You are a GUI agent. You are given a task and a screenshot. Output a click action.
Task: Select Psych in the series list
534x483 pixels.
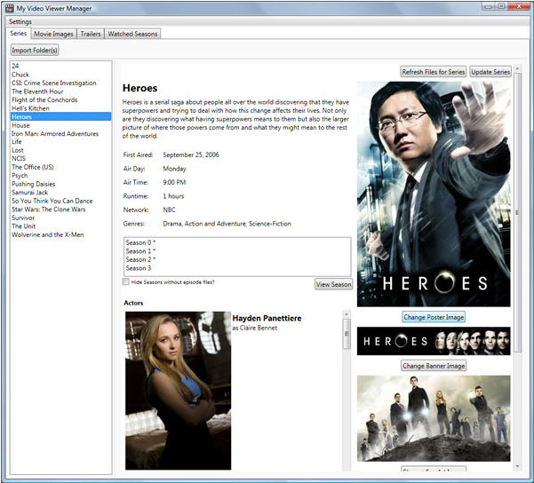pos(60,176)
